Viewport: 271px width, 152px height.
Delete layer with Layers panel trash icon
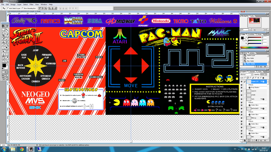[265, 140]
